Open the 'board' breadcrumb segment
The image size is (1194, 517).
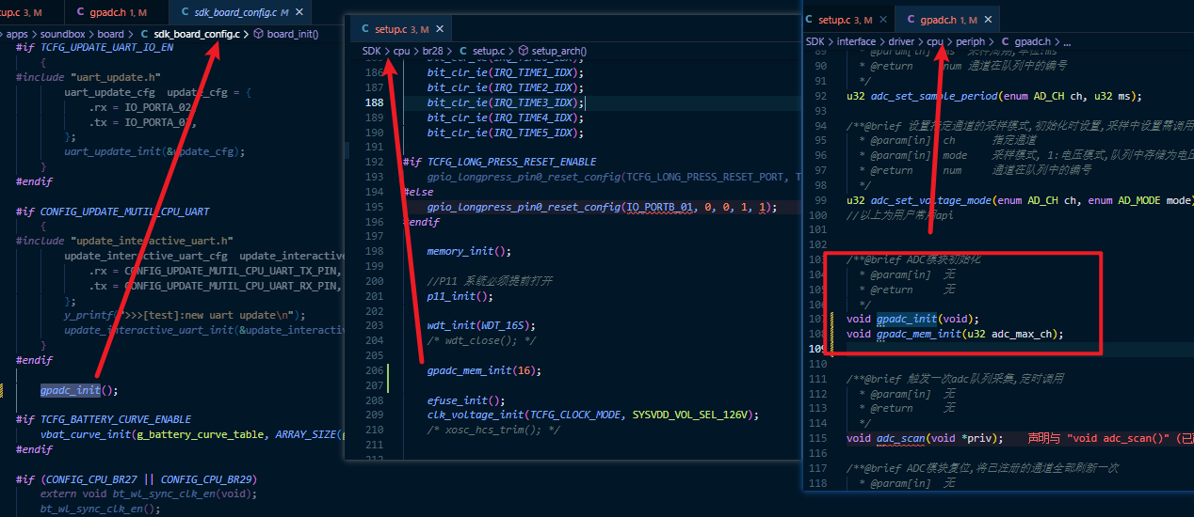click(x=110, y=34)
